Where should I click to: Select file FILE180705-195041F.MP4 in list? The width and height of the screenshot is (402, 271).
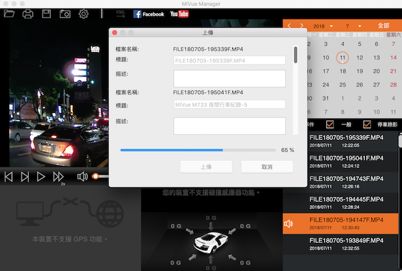(340, 162)
